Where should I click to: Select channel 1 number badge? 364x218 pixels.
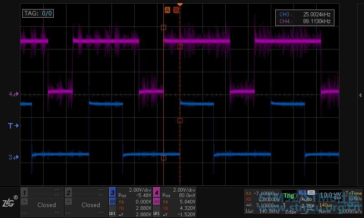click(x=25, y=192)
